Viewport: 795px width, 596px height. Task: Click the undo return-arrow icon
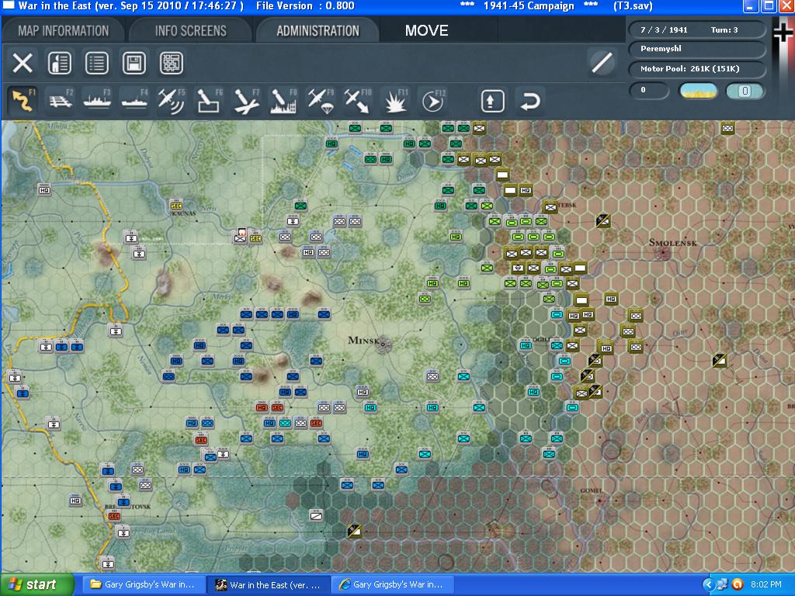[529, 100]
